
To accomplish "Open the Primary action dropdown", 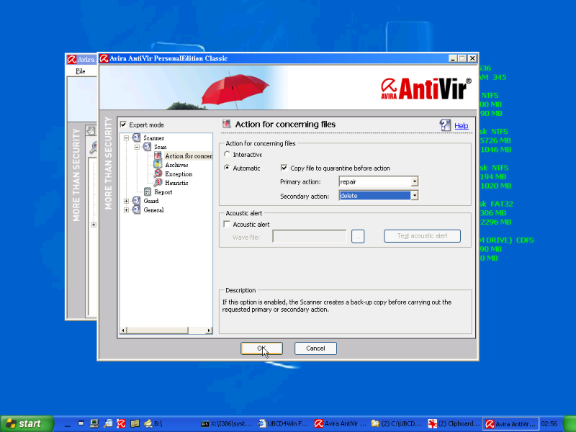I will 415,181.
